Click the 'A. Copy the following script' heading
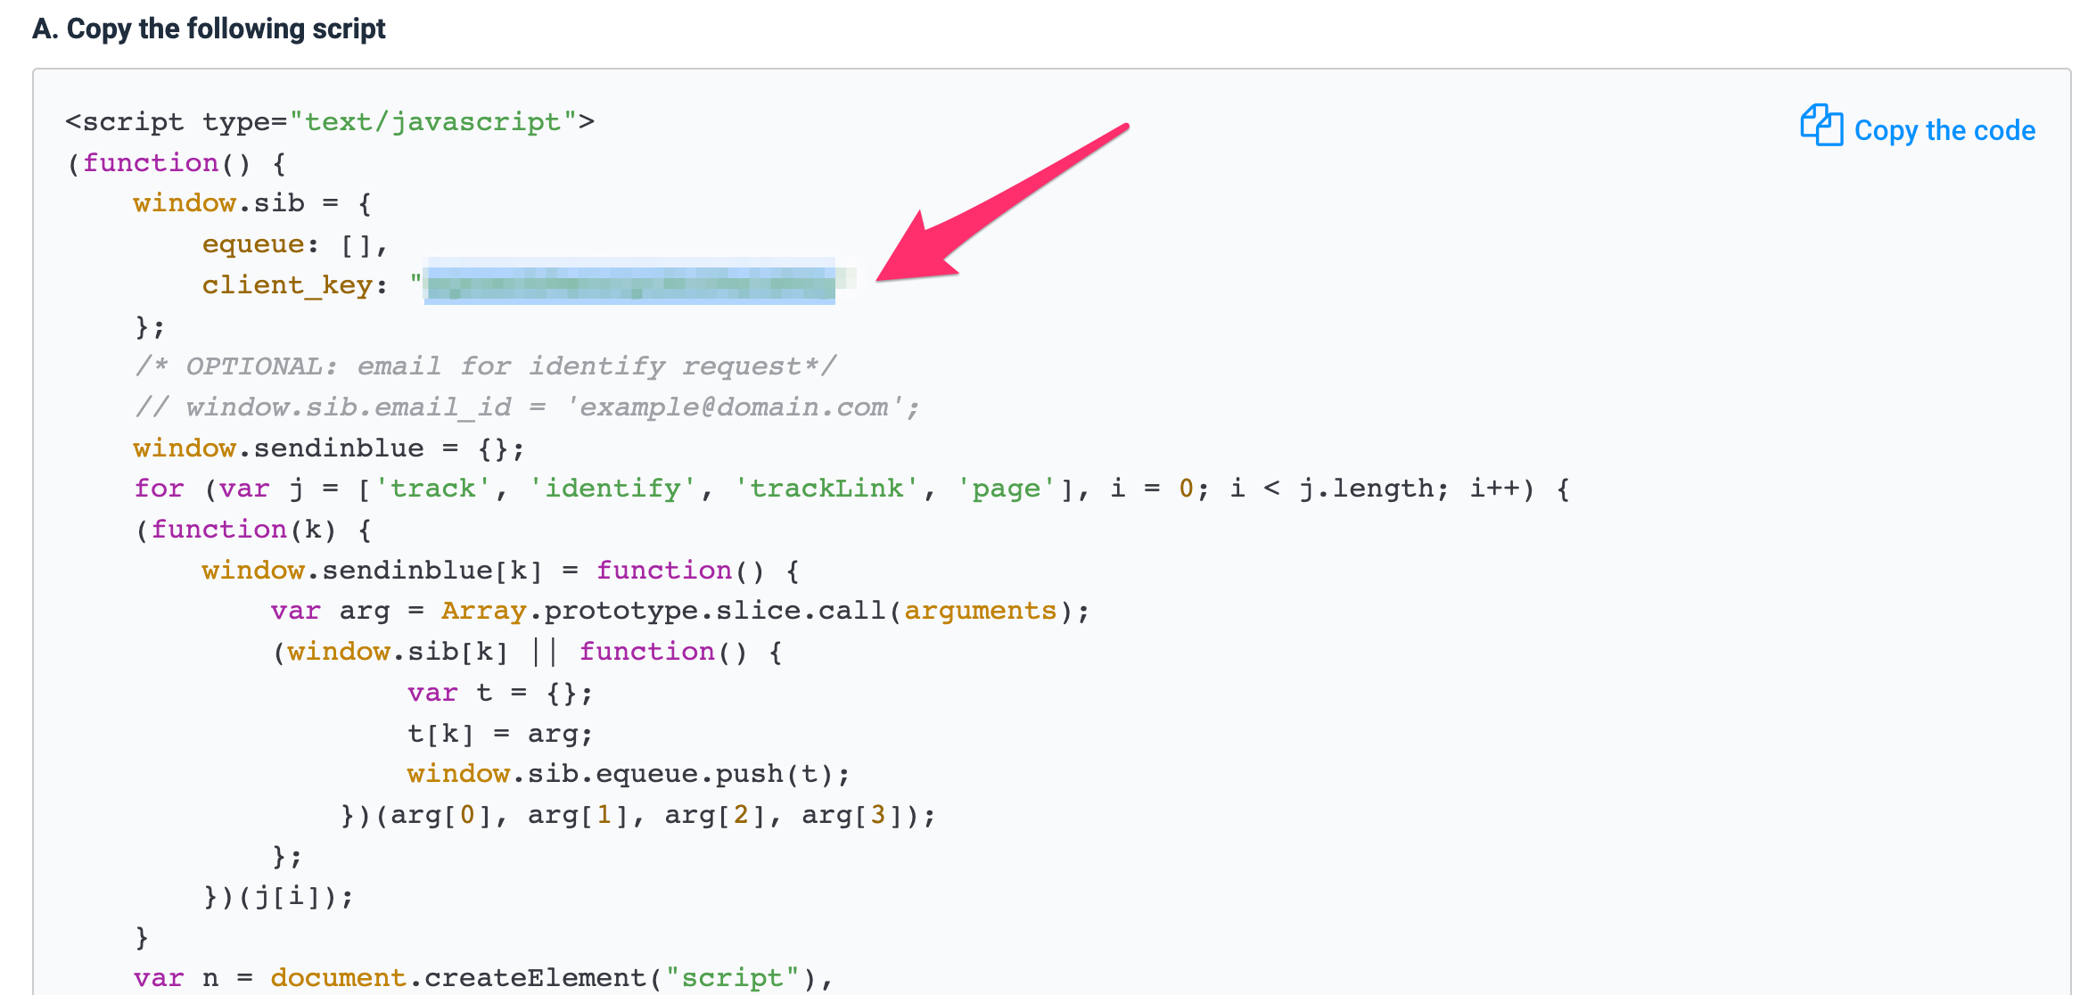 click(x=209, y=29)
